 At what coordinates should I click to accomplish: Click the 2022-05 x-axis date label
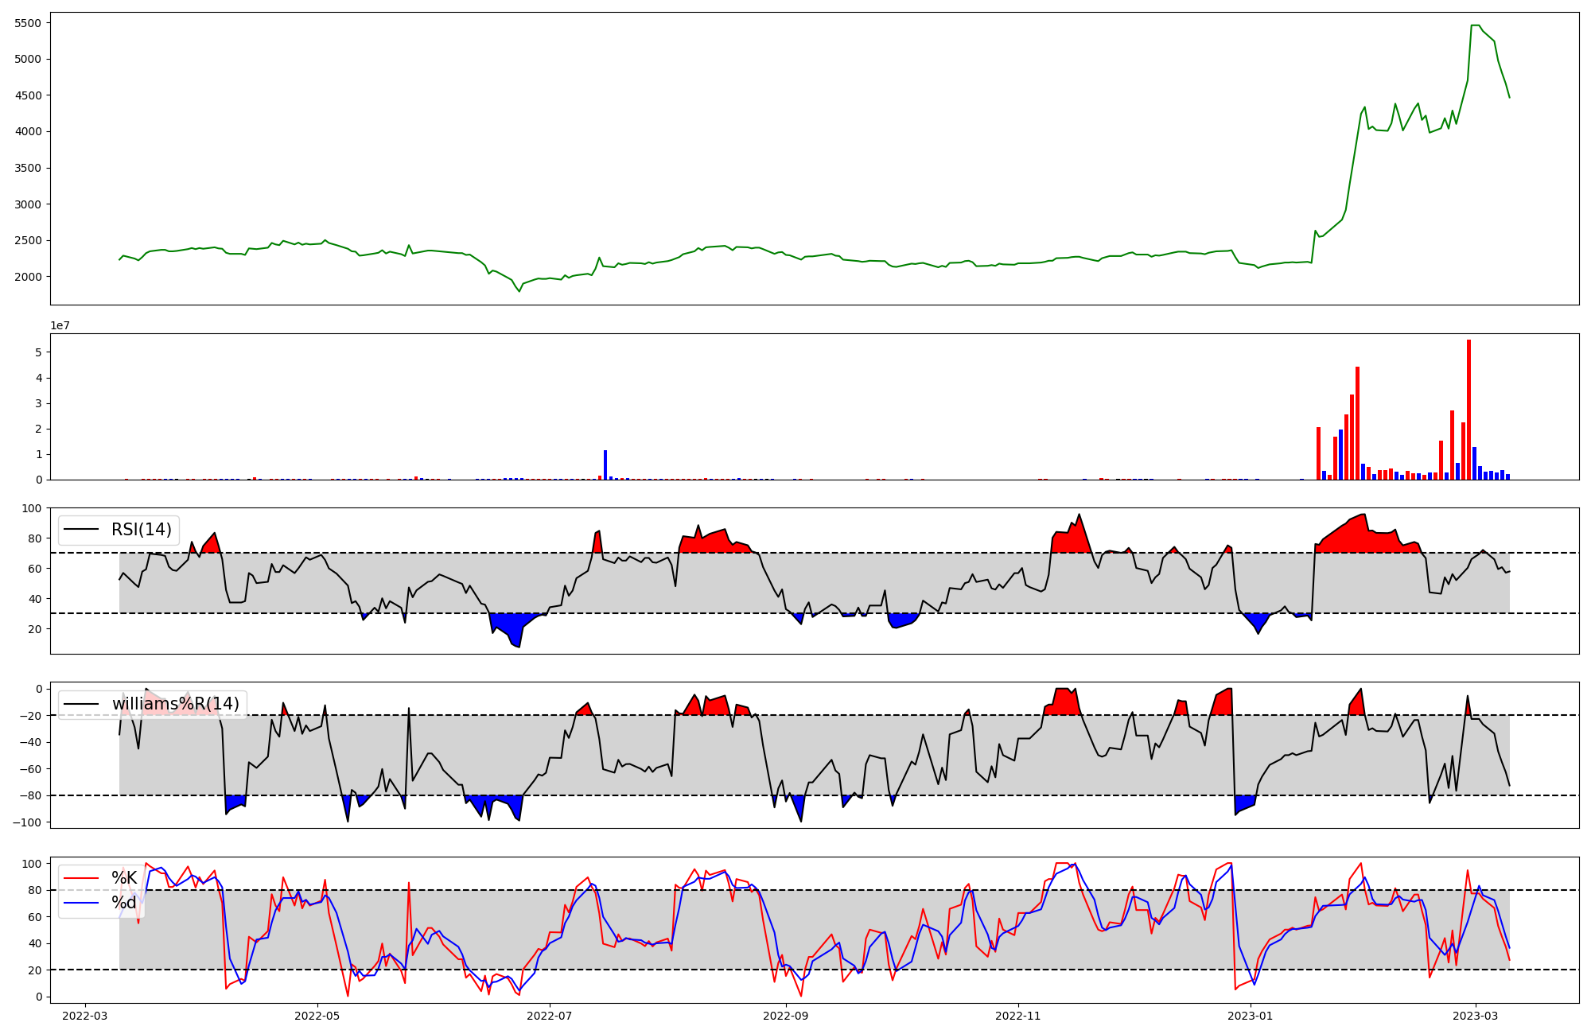click(x=317, y=1015)
